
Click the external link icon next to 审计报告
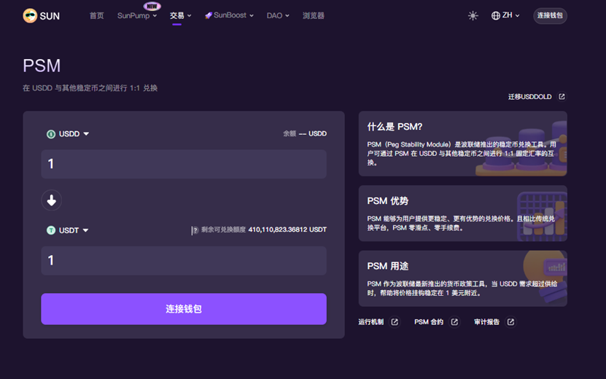coord(510,322)
